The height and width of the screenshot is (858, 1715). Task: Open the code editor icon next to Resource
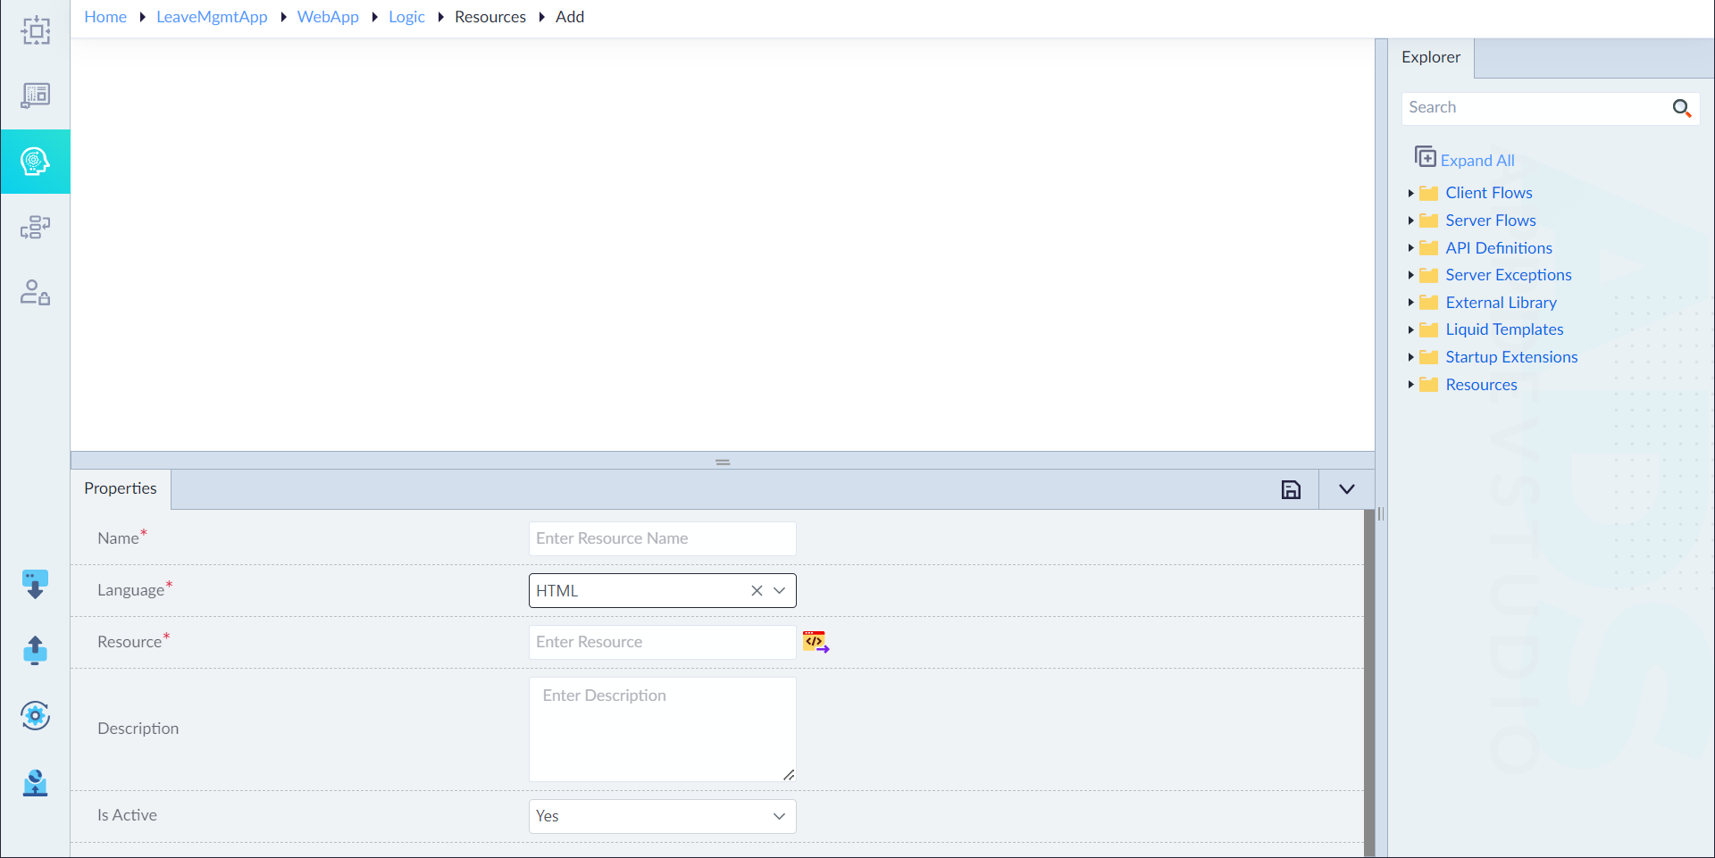tap(816, 642)
